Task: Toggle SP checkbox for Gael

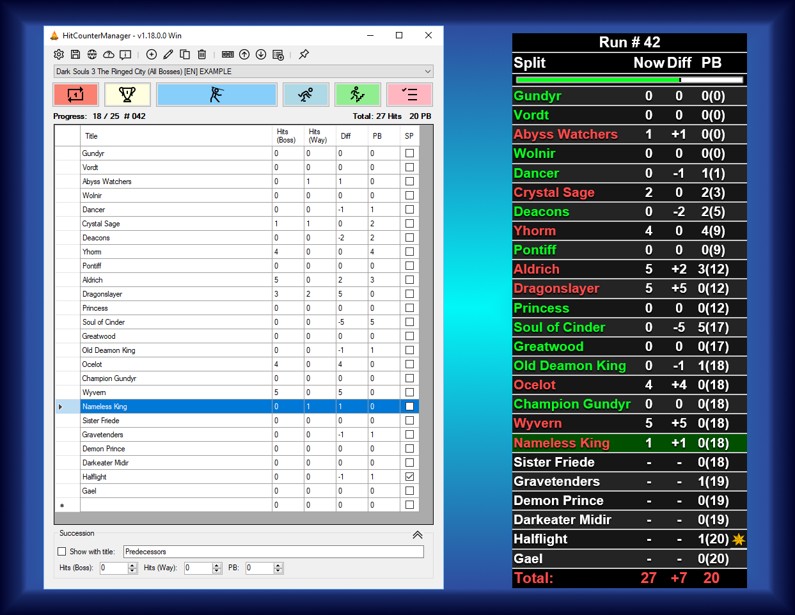Action: click(409, 491)
